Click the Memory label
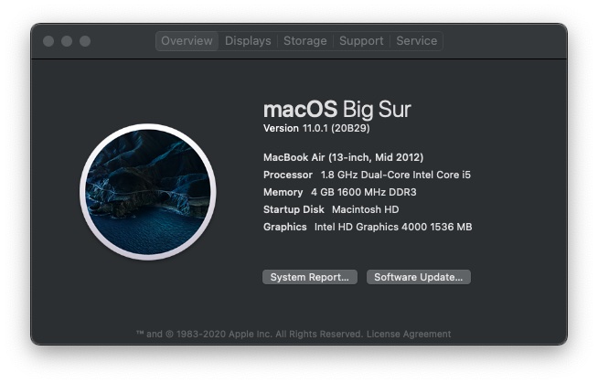 click(x=283, y=192)
